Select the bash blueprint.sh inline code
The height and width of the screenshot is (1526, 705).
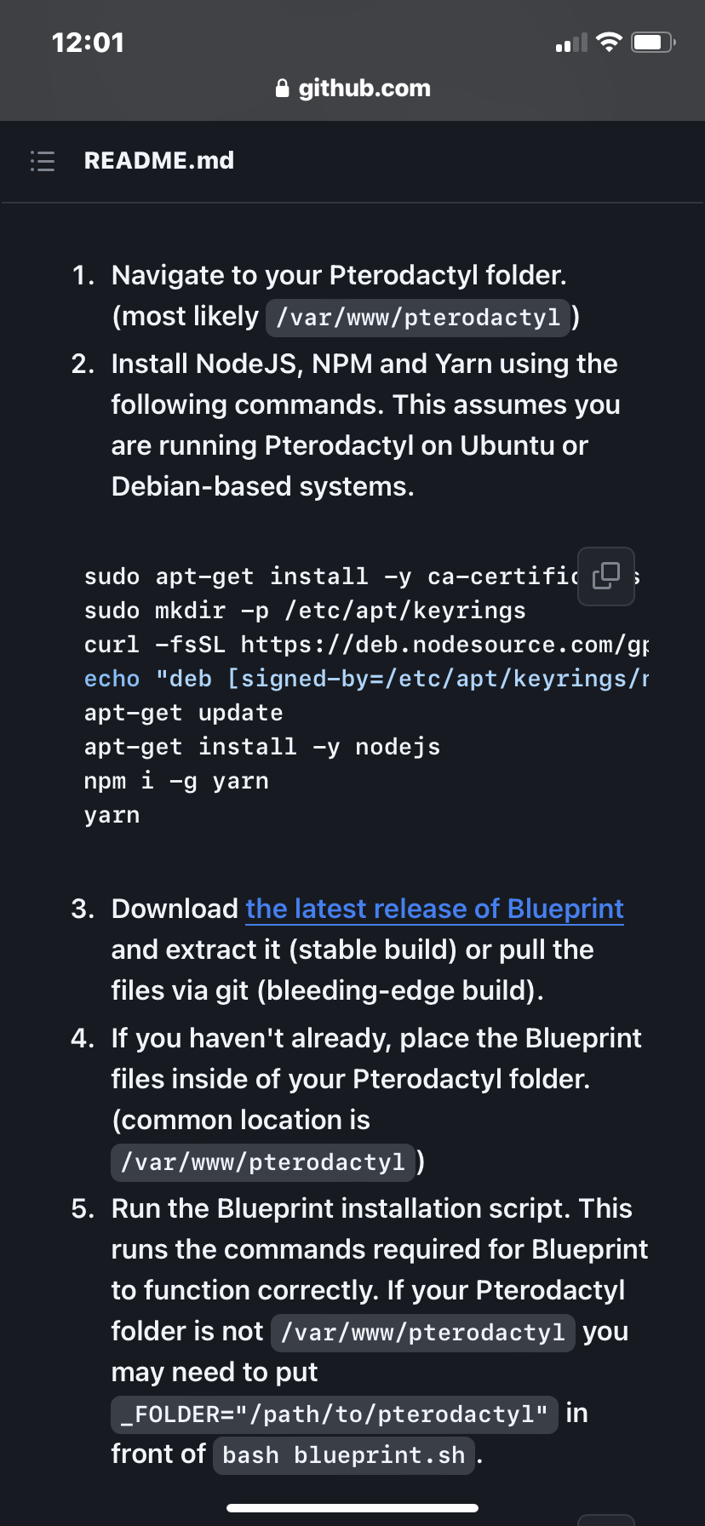coord(344,1455)
